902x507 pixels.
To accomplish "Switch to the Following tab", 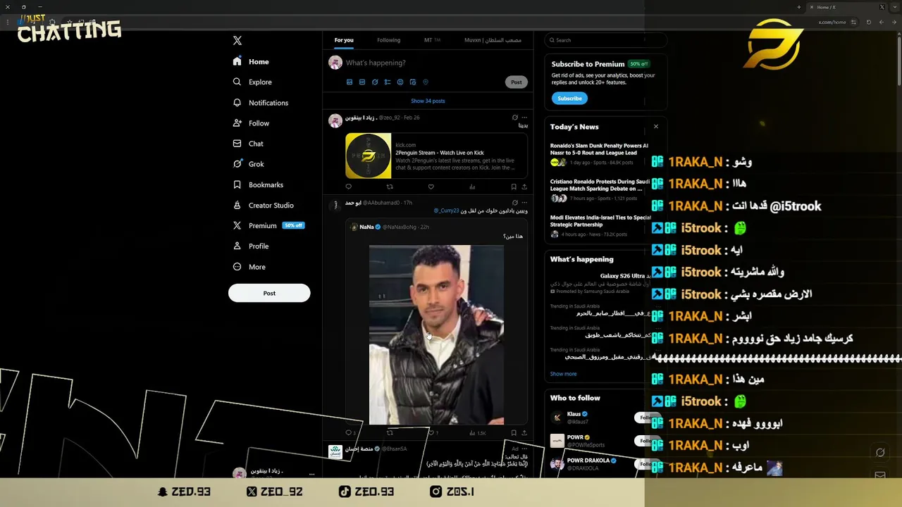I will (x=388, y=40).
